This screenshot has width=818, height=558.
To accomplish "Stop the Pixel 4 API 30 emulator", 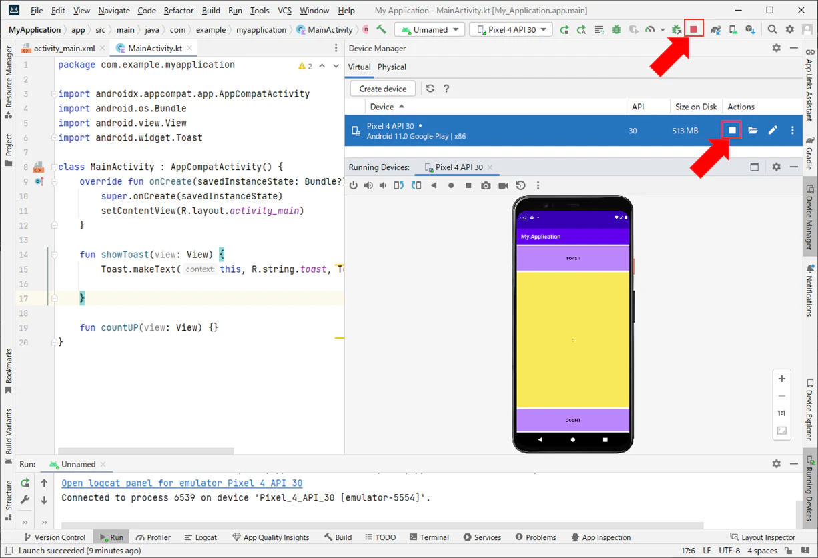I will [732, 130].
